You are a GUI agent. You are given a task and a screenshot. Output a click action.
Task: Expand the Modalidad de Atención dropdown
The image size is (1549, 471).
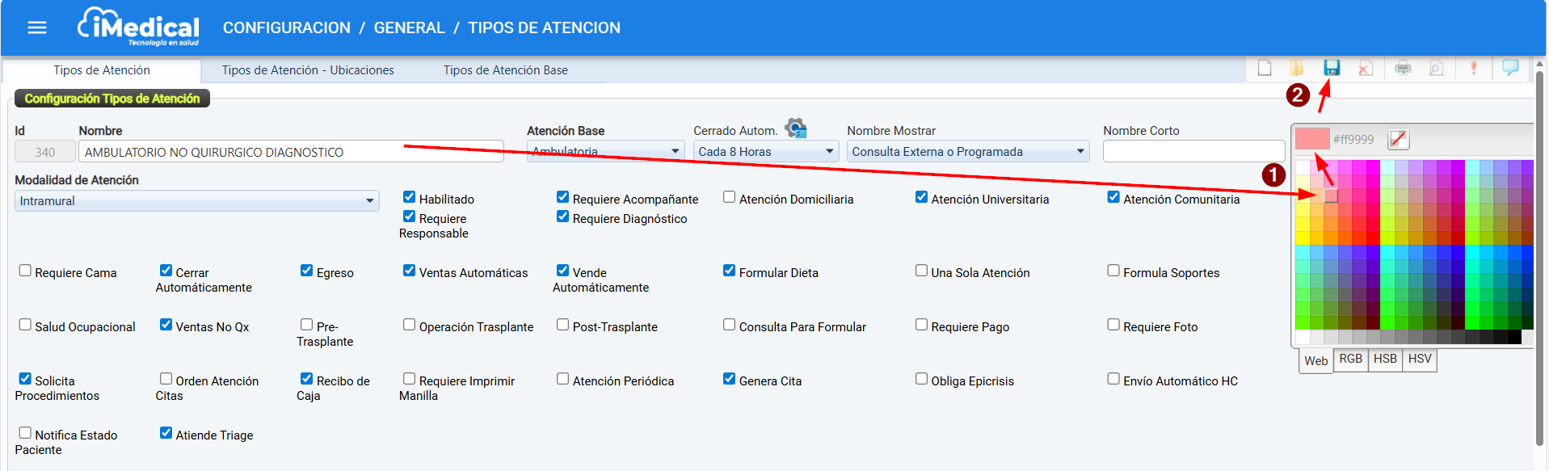[196, 201]
